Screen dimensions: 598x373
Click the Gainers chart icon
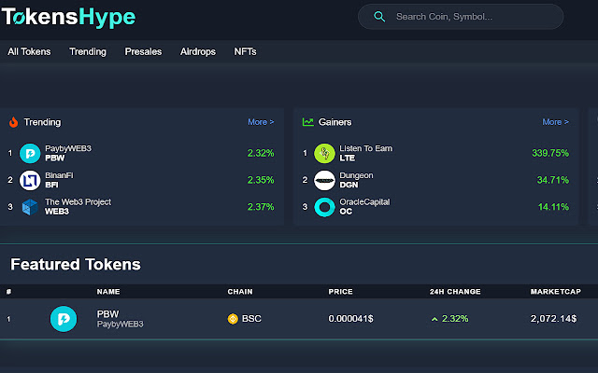pos(307,122)
